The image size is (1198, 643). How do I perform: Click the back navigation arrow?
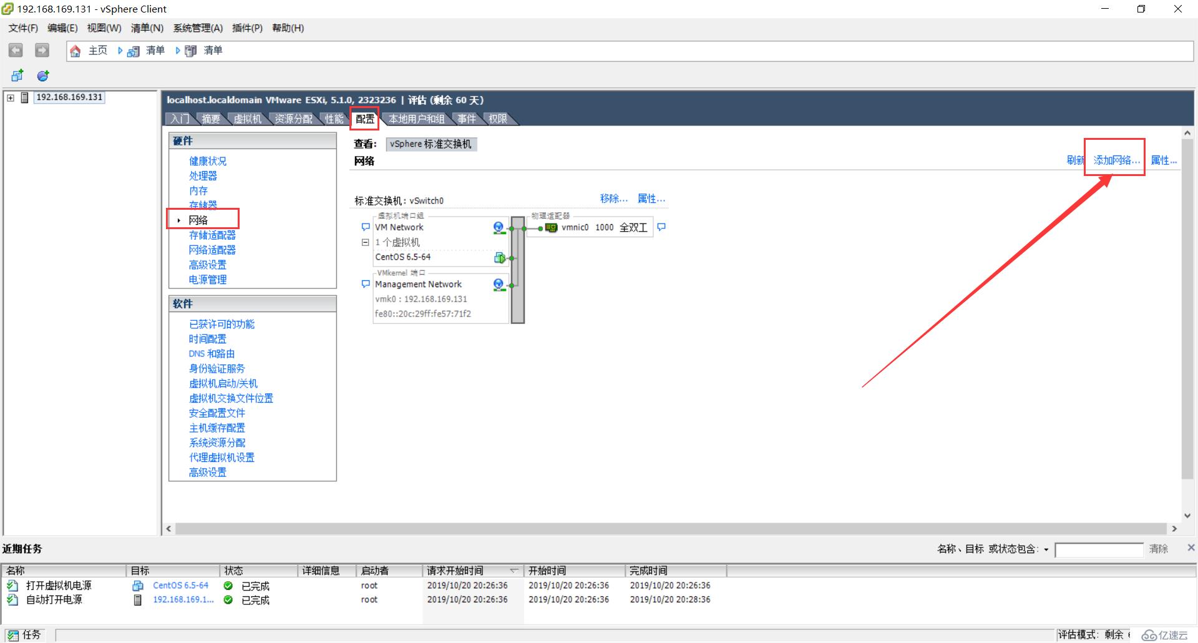click(16, 51)
